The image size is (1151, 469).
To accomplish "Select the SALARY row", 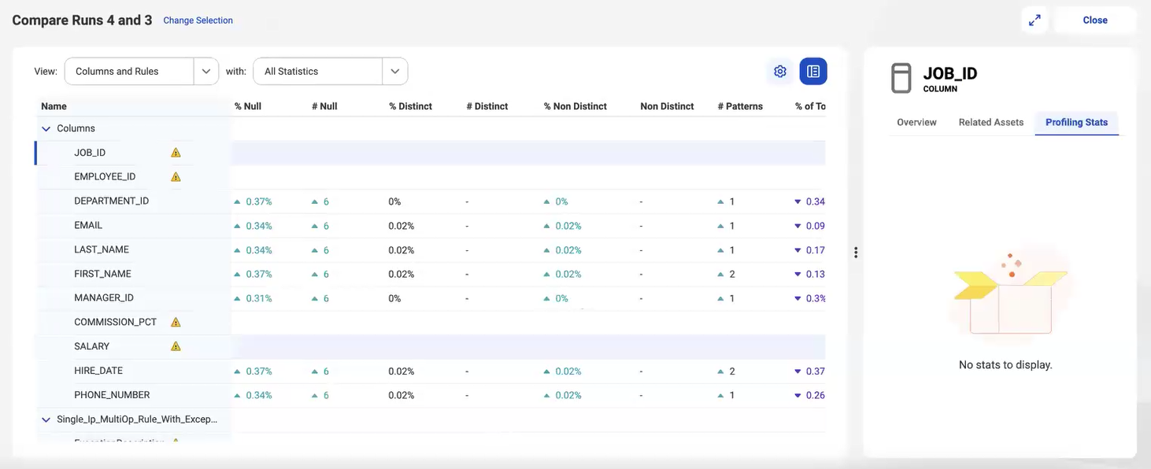I will 431,347.
